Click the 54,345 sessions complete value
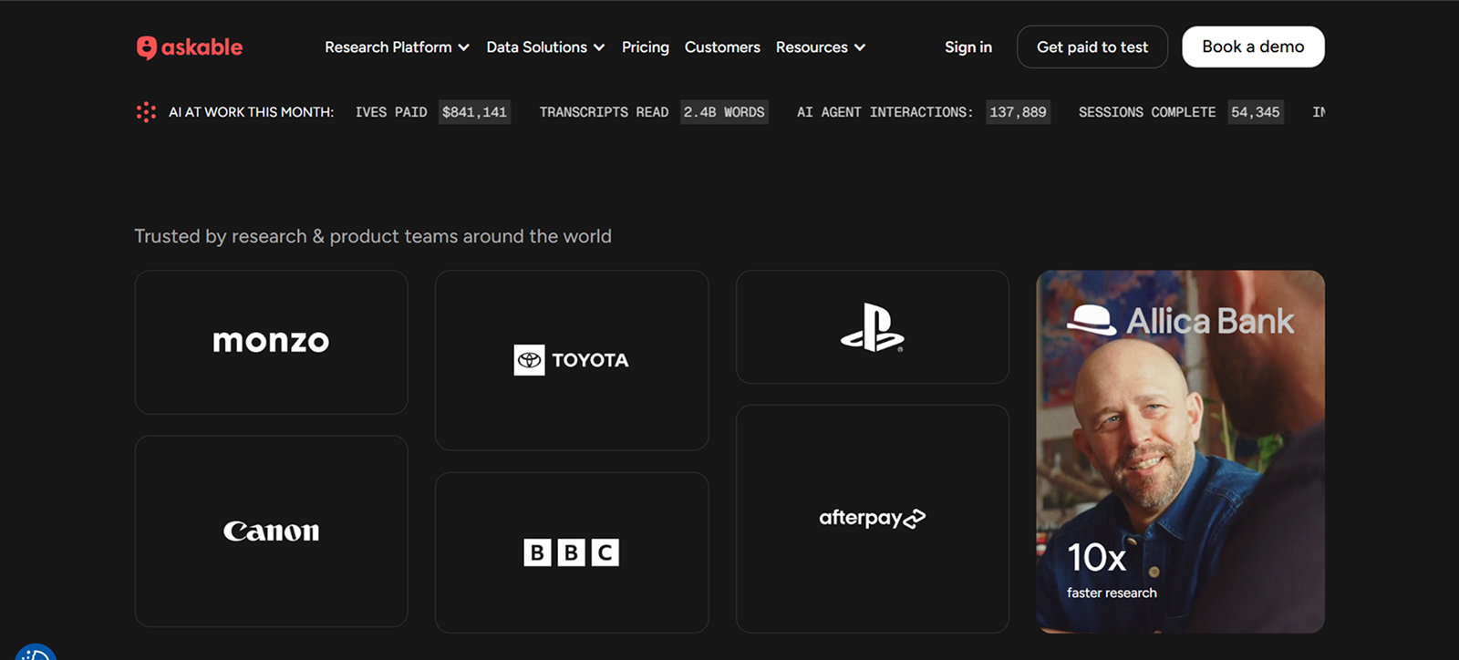The image size is (1459, 660). (x=1256, y=112)
